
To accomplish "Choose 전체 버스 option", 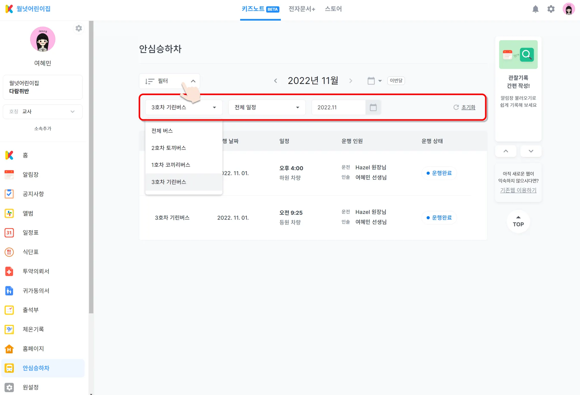I will coord(162,131).
